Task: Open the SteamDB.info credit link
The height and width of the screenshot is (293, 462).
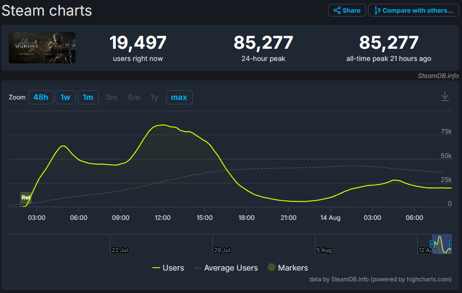Action: (x=438, y=76)
